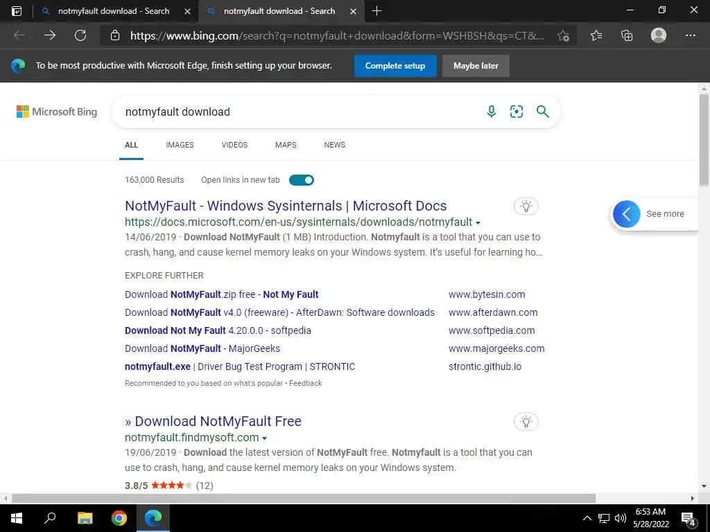
Task: Click the horizontal page scrollbar thumb
Action: pos(304,498)
